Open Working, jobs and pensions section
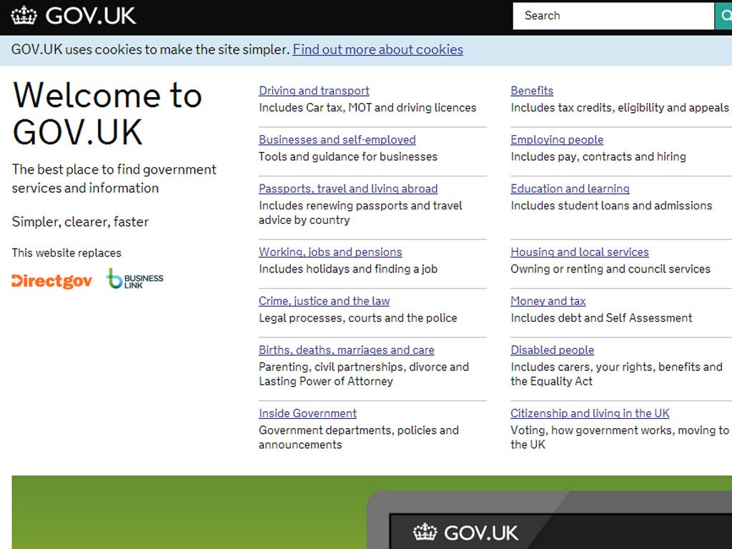 pyautogui.click(x=330, y=252)
